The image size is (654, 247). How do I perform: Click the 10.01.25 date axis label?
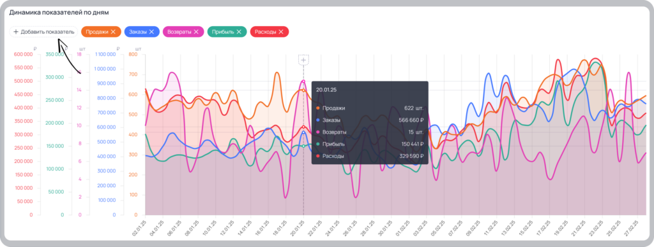(209, 229)
